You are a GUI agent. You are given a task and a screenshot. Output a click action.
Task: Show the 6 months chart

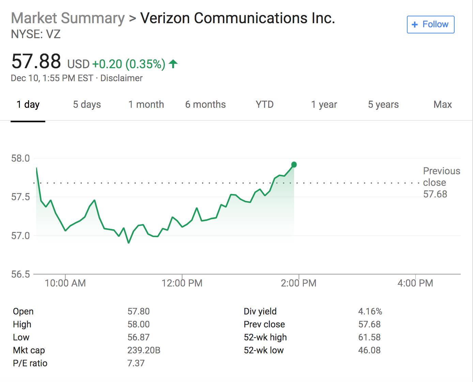(x=205, y=104)
